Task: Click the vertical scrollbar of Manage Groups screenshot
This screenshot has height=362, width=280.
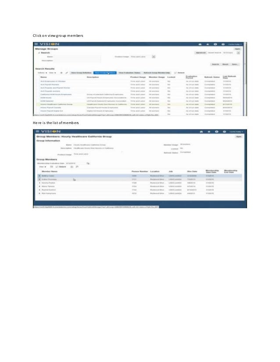Action: pos(245,78)
